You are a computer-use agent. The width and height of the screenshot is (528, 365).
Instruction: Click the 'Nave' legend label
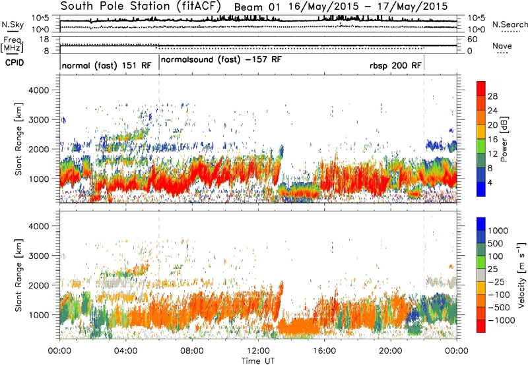(502, 45)
